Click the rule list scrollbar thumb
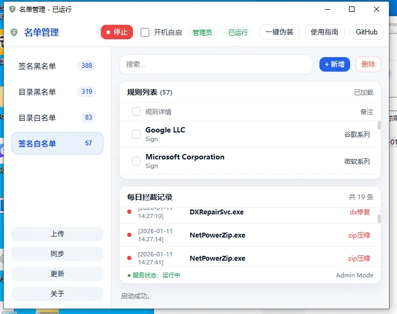This screenshot has height=314, width=397. 379,125
